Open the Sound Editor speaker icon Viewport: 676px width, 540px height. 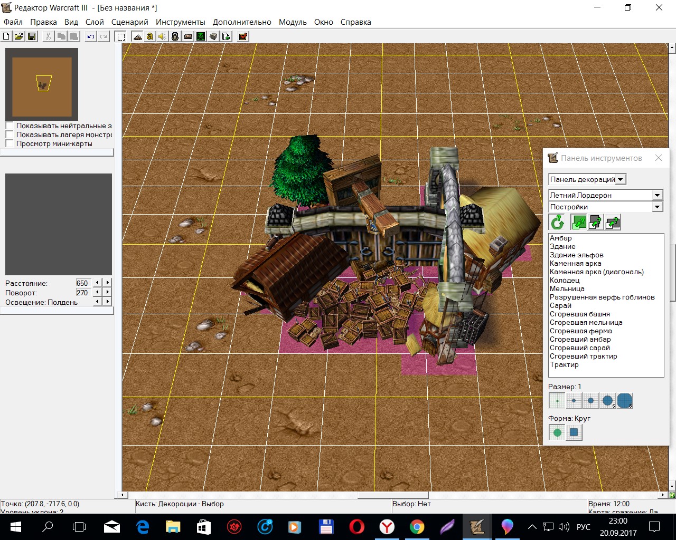[x=163, y=36]
